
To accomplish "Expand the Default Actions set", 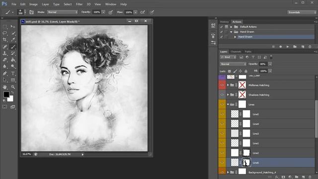I will [231, 27].
